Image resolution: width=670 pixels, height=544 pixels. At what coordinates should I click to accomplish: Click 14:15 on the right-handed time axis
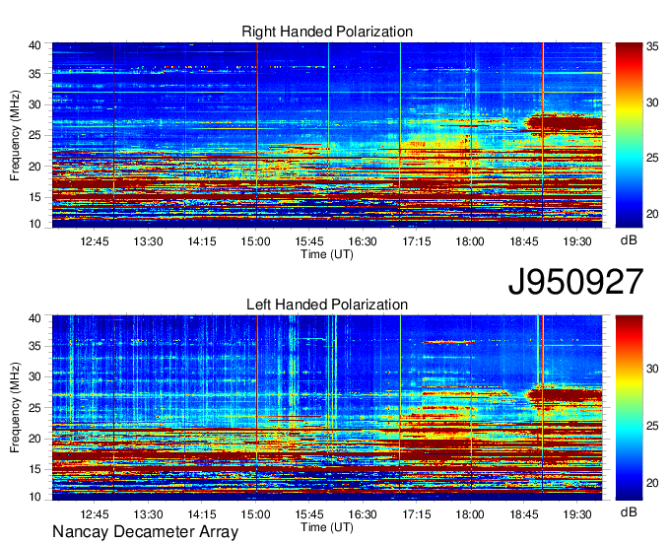[202, 241]
